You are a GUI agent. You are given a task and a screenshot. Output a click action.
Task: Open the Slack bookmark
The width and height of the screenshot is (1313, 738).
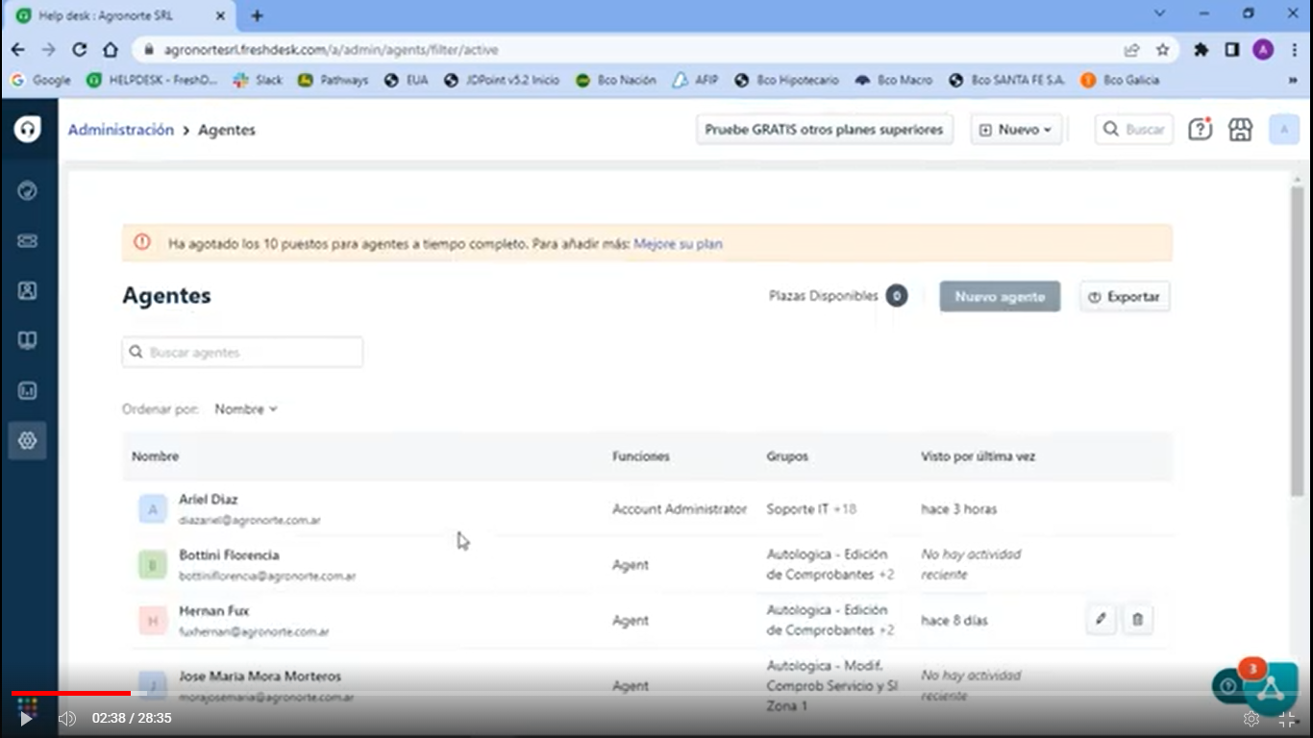pyautogui.click(x=258, y=81)
